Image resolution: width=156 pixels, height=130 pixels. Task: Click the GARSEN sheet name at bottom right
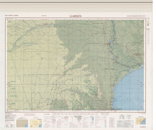pyautogui.click(x=143, y=127)
